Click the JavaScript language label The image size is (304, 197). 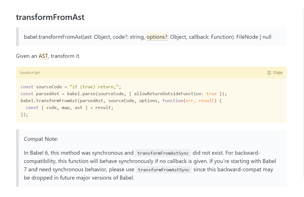pos(30,73)
